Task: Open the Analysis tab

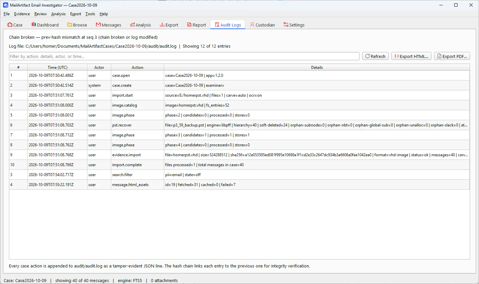Action: tap(140, 25)
